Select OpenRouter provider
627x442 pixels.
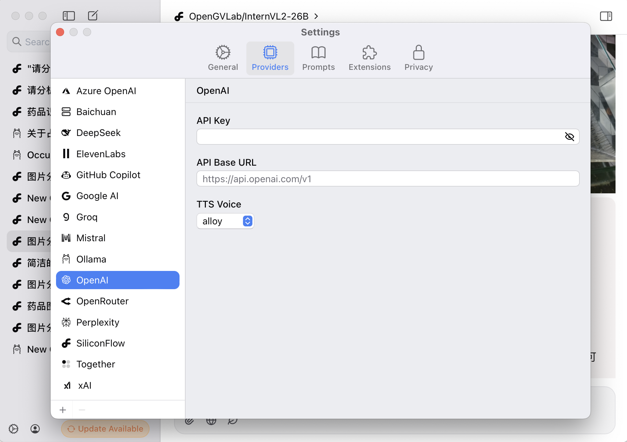click(x=117, y=301)
